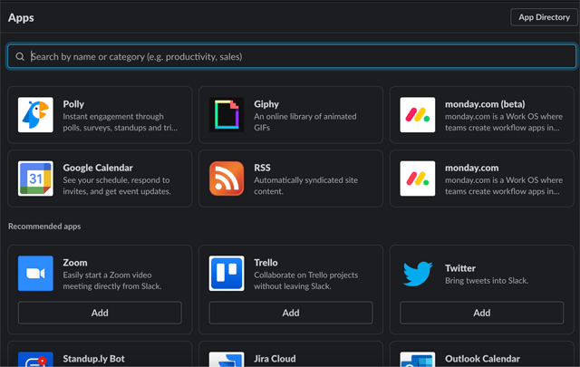Click the orange RSS feed icon

click(x=227, y=179)
